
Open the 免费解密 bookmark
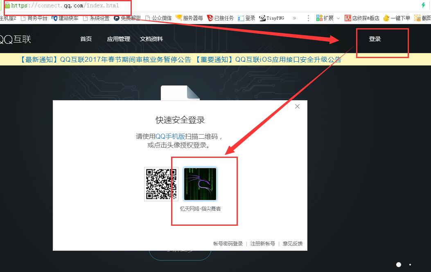click(127, 18)
